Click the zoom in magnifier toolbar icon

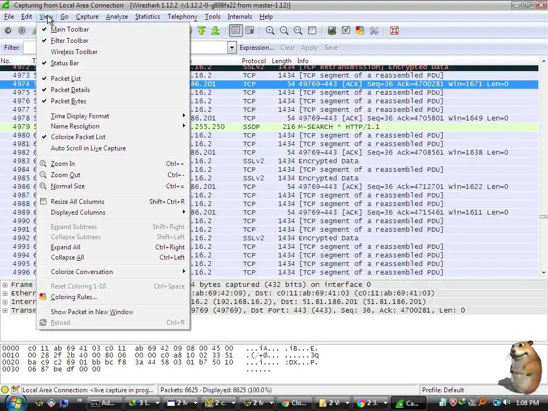(x=270, y=31)
